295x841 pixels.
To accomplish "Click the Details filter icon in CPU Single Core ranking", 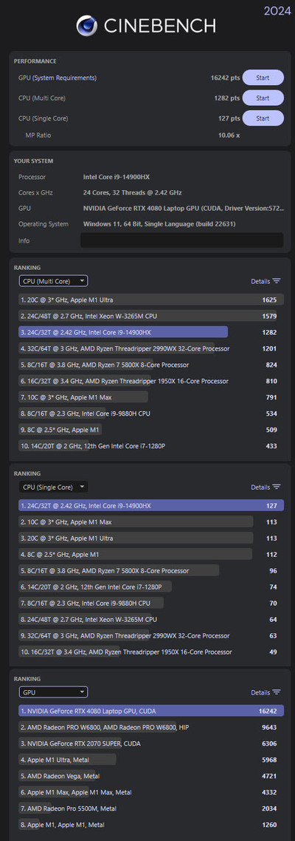I will pyautogui.click(x=277, y=487).
